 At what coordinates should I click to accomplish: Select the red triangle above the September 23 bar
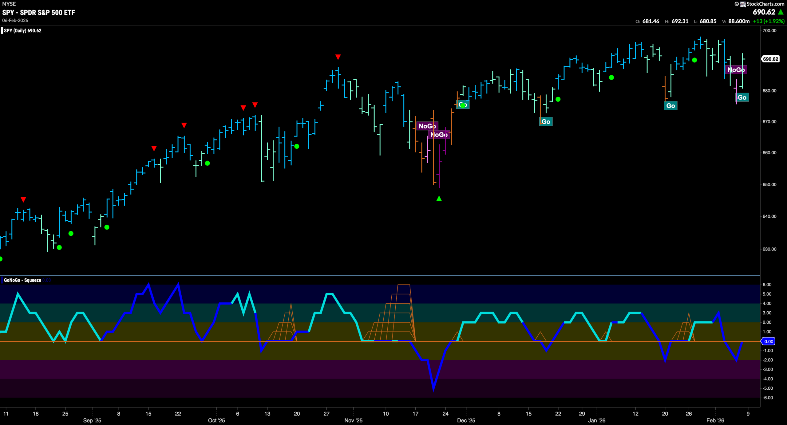(x=184, y=125)
